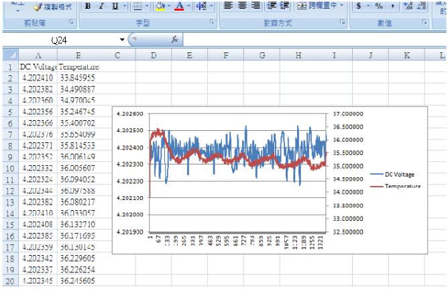This screenshot has width=448, height=294.
Task: Click the chart's 36.000000 right axis label
Action: (348, 140)
